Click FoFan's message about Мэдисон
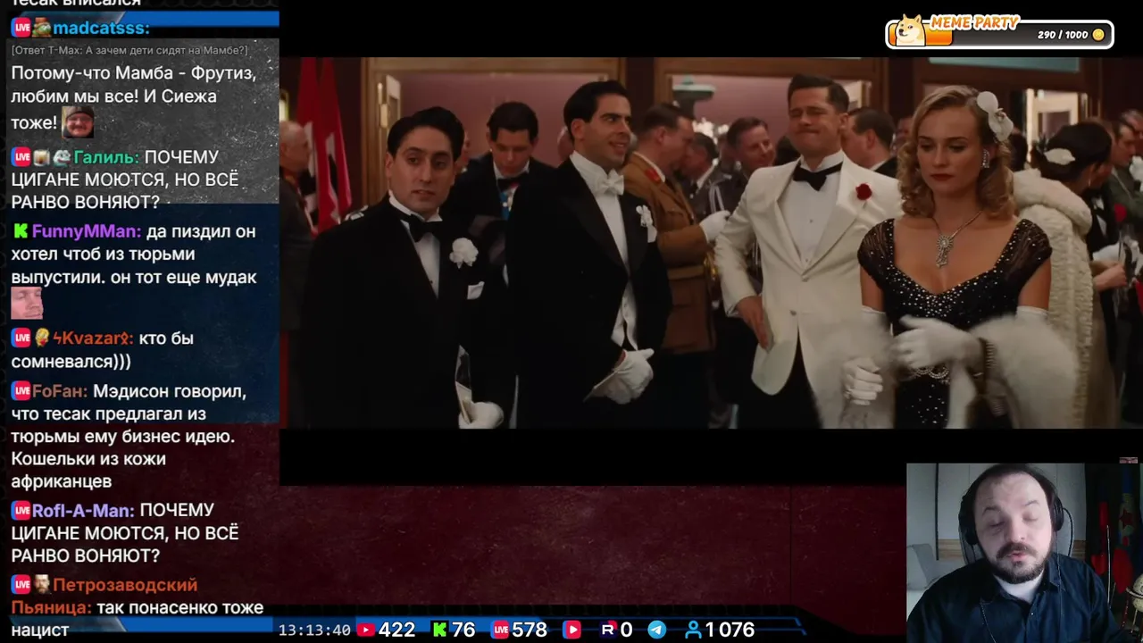The width and height of the screenshot is (1143, 643). tap(128, 437)
